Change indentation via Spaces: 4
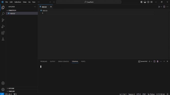 (x=131, y=94)
